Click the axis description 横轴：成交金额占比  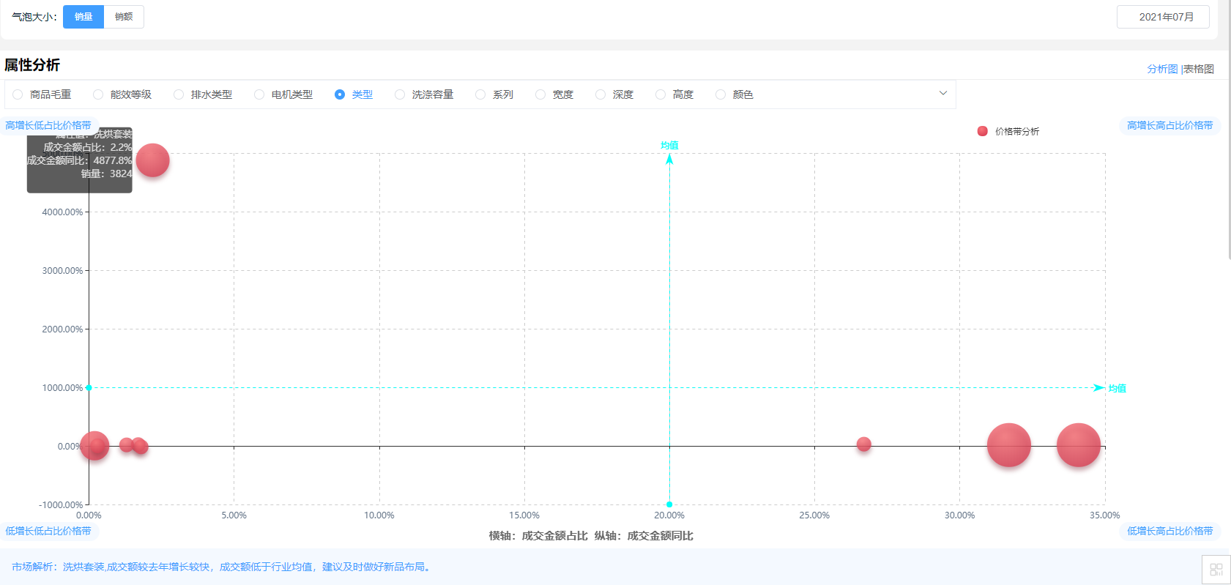coord(538,536)
